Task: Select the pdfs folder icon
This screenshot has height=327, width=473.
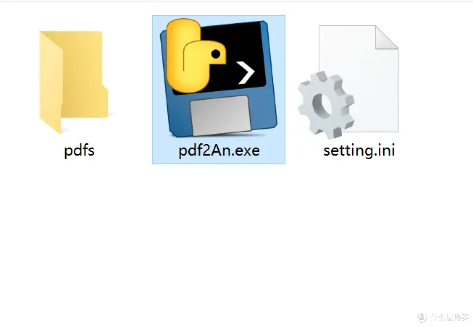Action: point(73,82)
